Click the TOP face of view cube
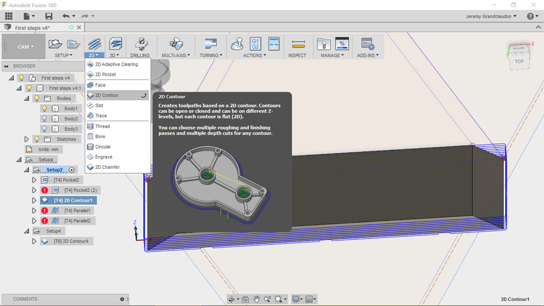544x306 pixels. tap(519, 61)
